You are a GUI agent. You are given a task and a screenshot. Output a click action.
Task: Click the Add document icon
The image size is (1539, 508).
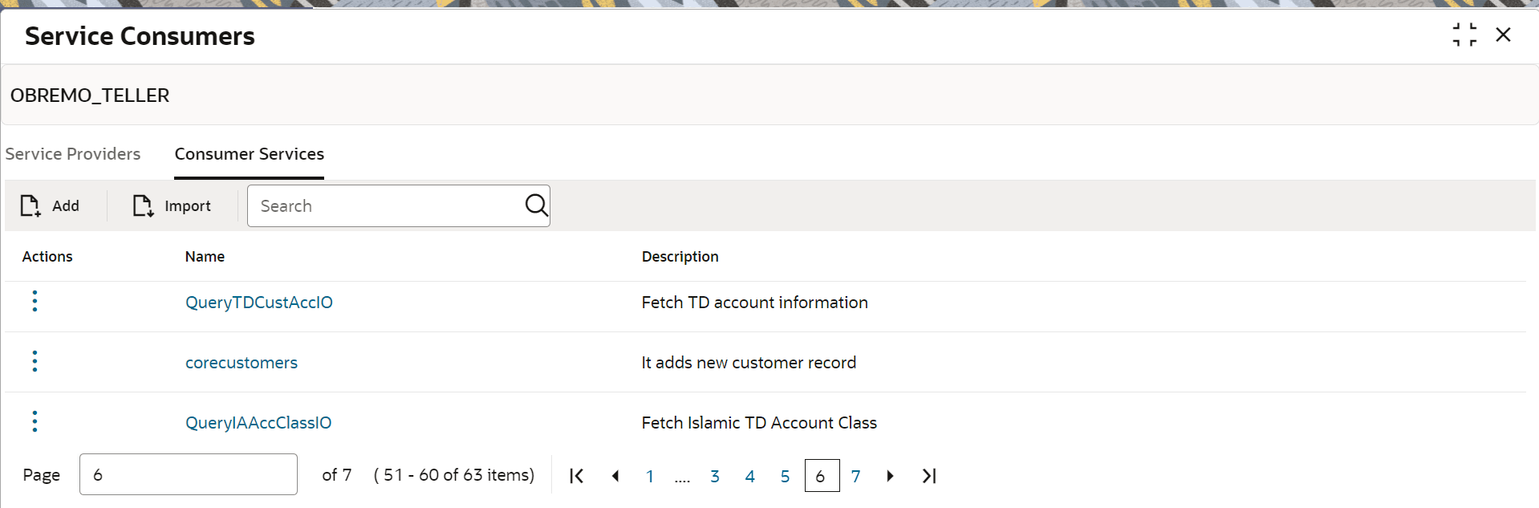pyautogui.click(x=30, y=206)
